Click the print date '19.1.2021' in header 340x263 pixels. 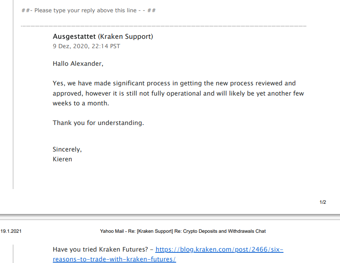(11, 231)
